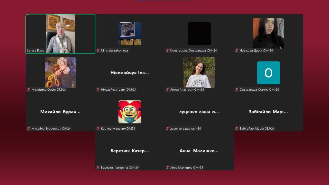The width and height of the screenshot is (329, 185).
Task: Click the Minion avatar of Карина Мельник
Action: pos(130,112)
